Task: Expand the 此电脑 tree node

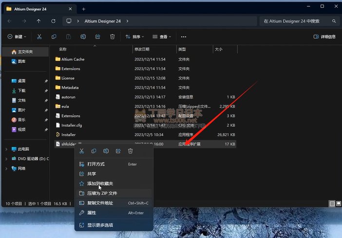Action: tap(6, 149)
